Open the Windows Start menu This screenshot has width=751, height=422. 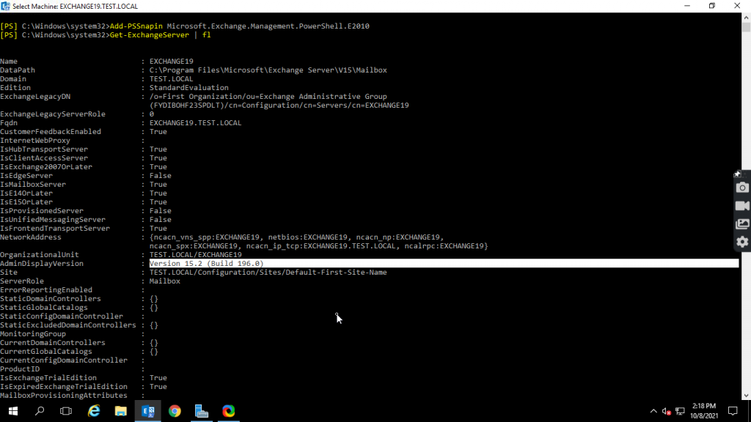13,411
